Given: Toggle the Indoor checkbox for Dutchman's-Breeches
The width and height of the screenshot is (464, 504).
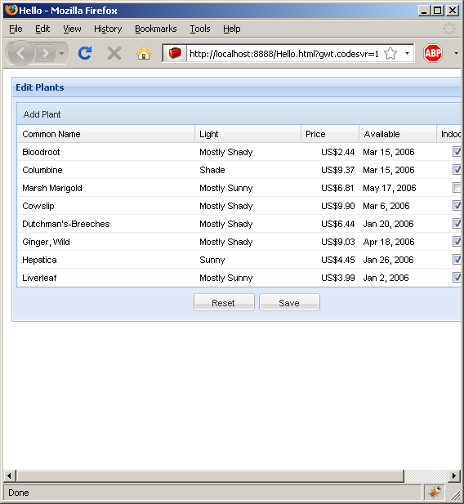Looking at the screenshot, I should [x=457, y=223].
